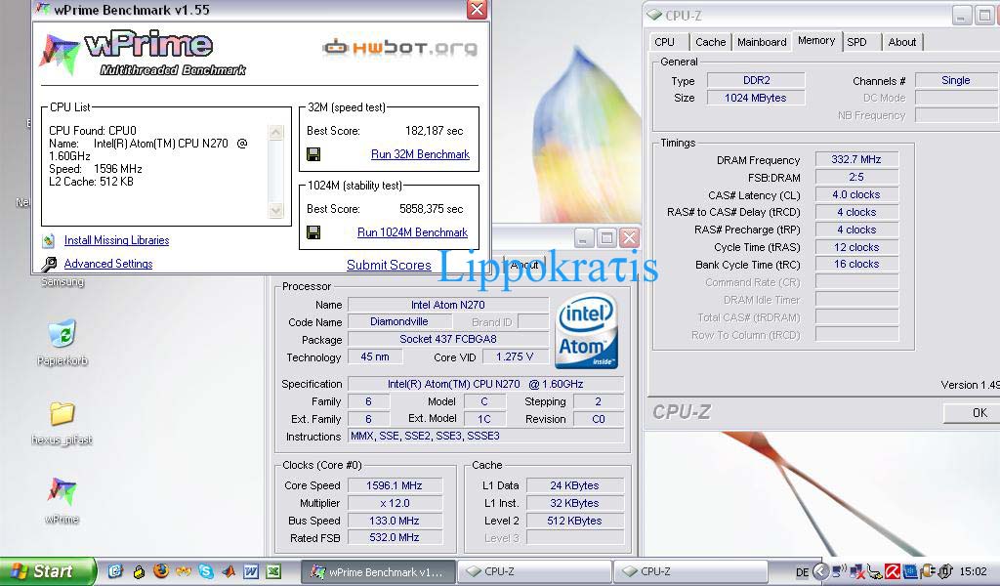Click the CPU List scrollbar up arrow

click(x=275, y=132)
